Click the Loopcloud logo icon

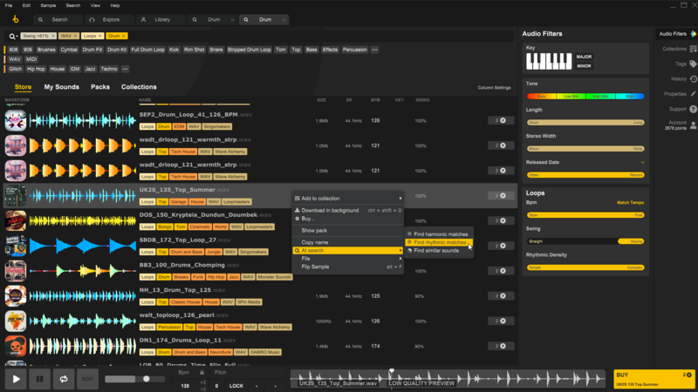(15, 19)
